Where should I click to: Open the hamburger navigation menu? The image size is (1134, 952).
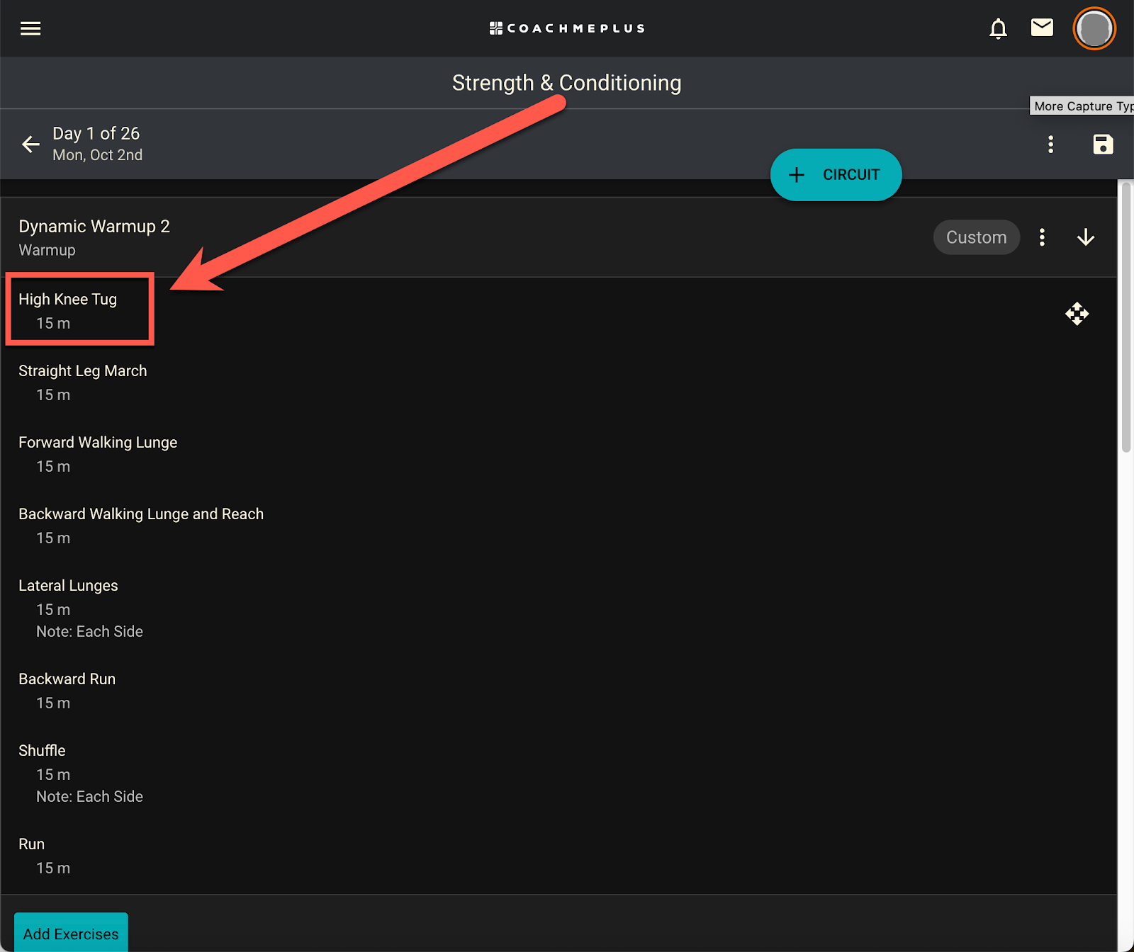[30, 28]
